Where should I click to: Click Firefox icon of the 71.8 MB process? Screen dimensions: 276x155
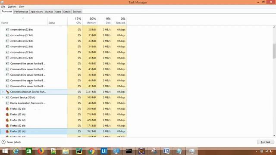pyautogui.click(x=7, y=115)
